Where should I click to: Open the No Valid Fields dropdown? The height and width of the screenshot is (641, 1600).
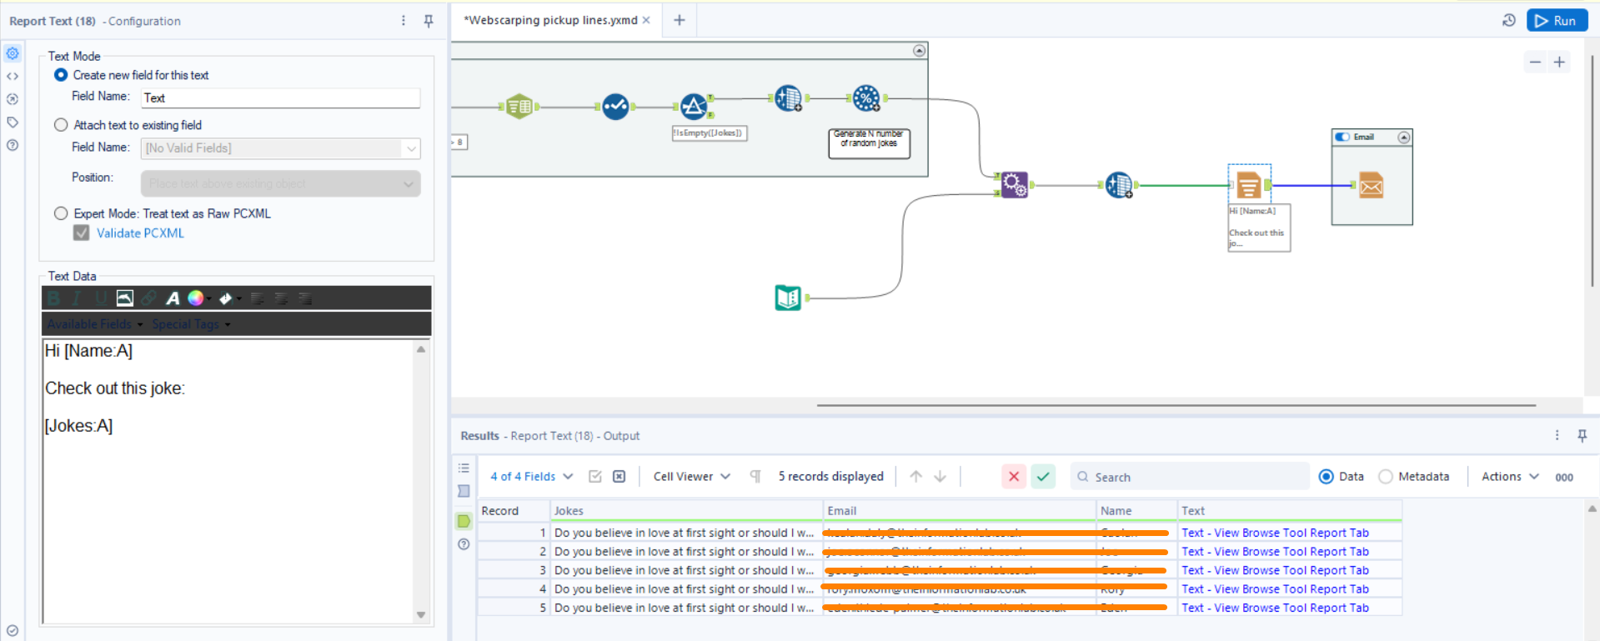[x=280, y=148]
